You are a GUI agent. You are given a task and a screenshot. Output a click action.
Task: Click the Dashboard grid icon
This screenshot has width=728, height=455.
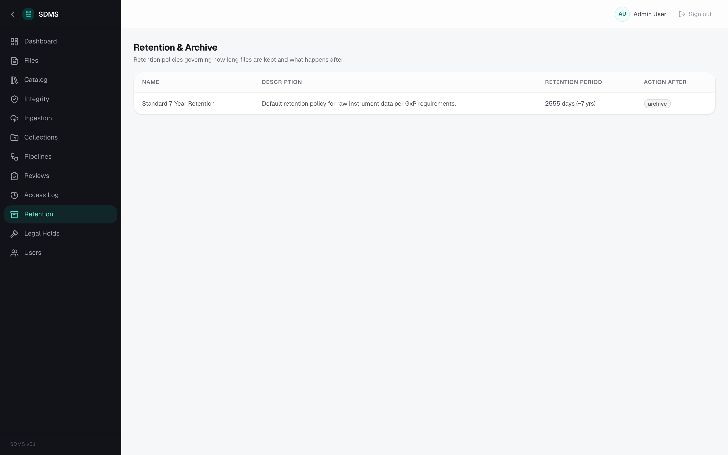[14, 41]
